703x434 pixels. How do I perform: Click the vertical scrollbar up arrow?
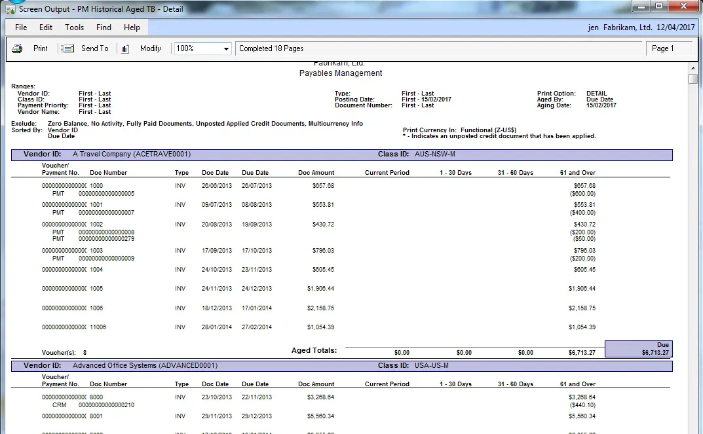(693, 68)
